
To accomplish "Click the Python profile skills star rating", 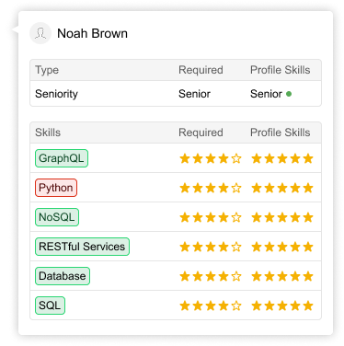I will click(282, 188).
